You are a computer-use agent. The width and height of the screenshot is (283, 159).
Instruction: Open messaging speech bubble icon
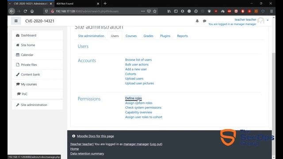click(204, 21)
